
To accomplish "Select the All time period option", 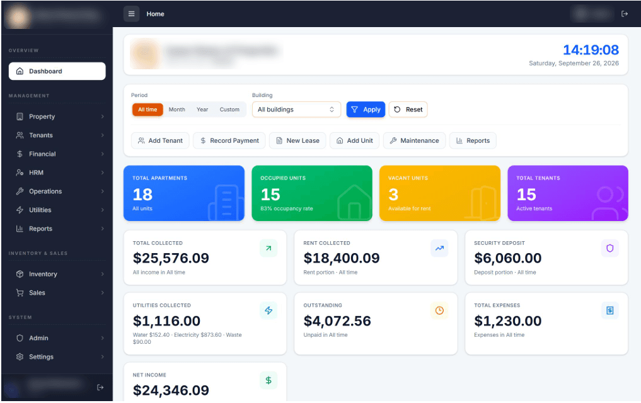I will pyautogui.click(x=147, y=110).
